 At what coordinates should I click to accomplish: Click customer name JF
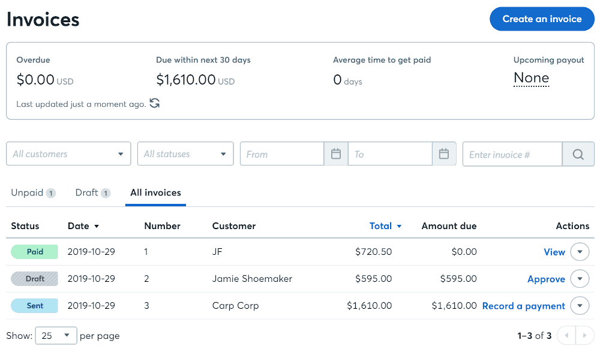point(217,252)
